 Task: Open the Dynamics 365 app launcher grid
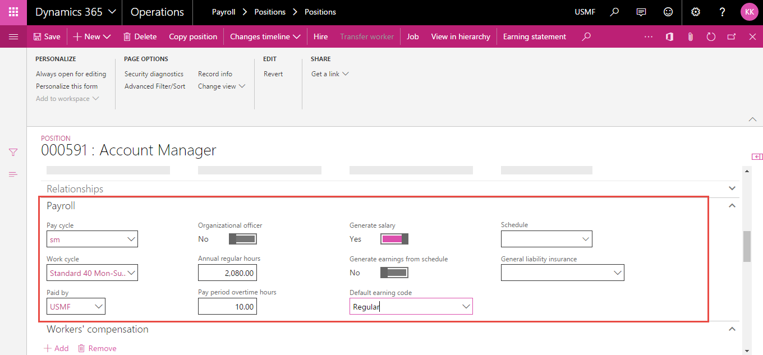(x=12, y=12)
